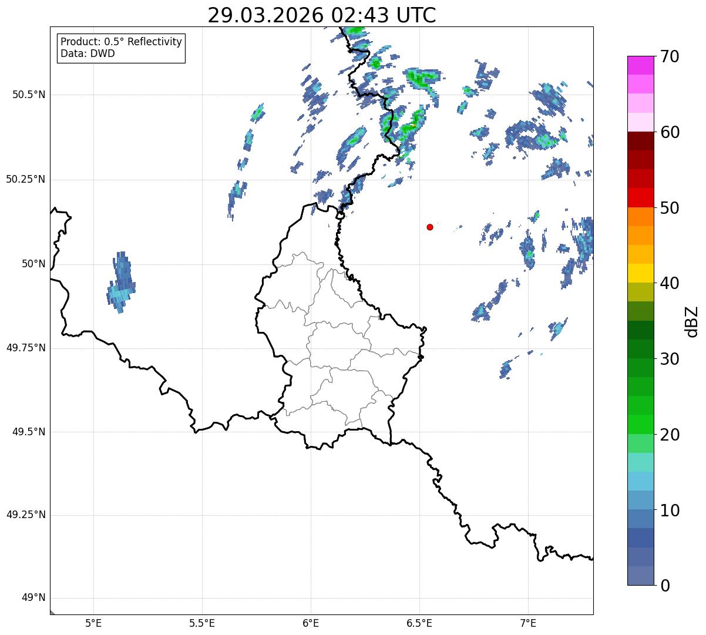Click the 20 value on the colorbar
Viewport: 706px width, 635px height.
(670, 435)
